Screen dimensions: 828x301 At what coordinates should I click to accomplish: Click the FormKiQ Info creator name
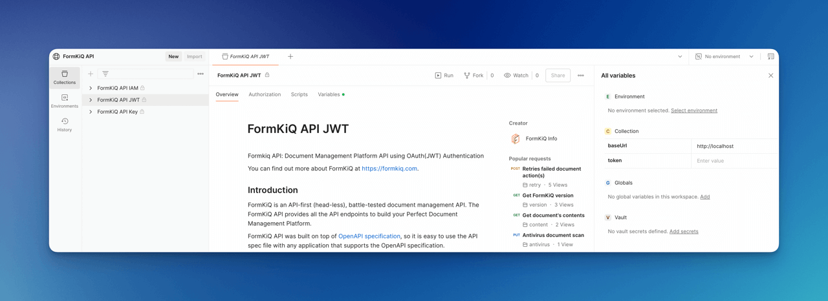click(x=541, y=139)
